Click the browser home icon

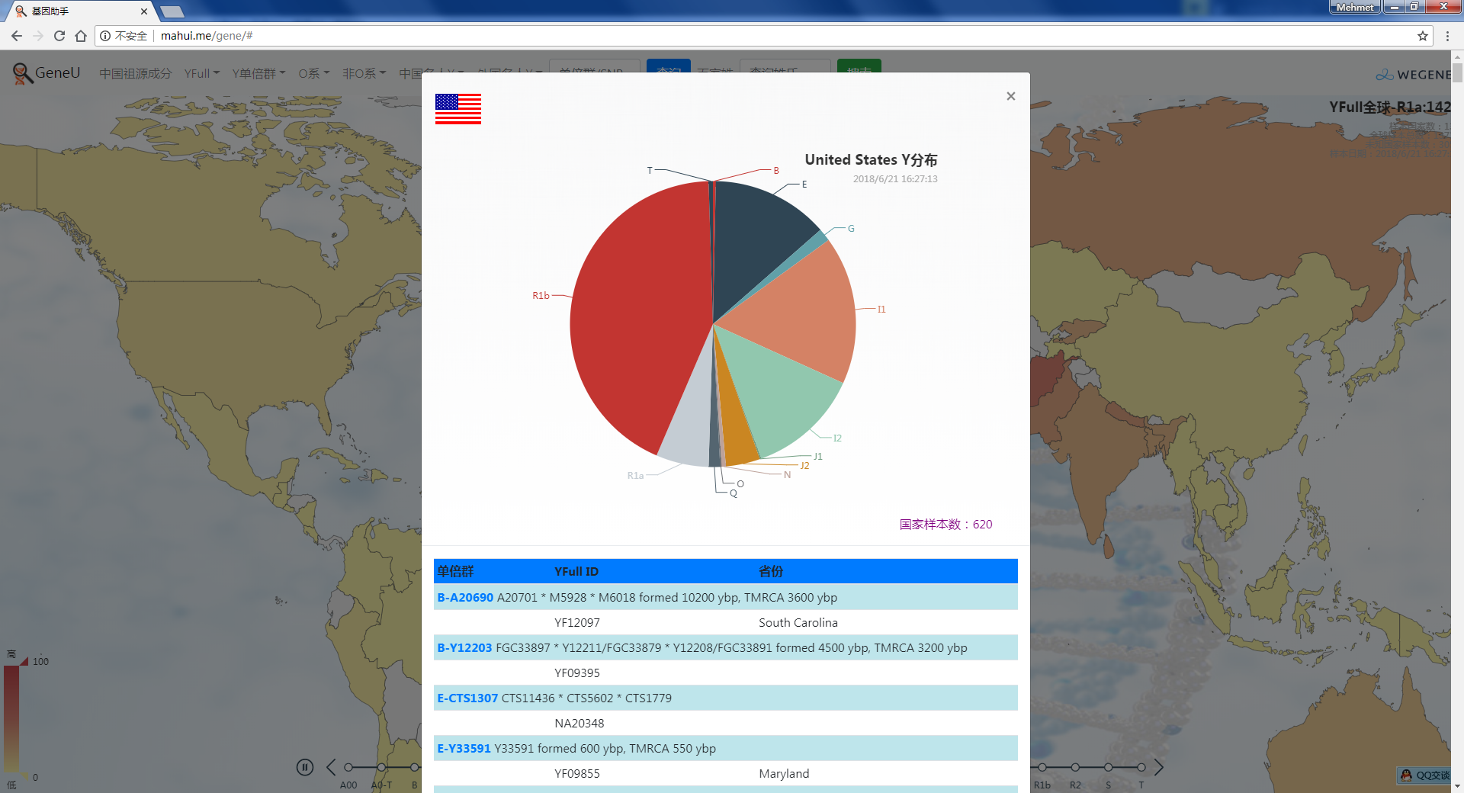coord(81,36)
